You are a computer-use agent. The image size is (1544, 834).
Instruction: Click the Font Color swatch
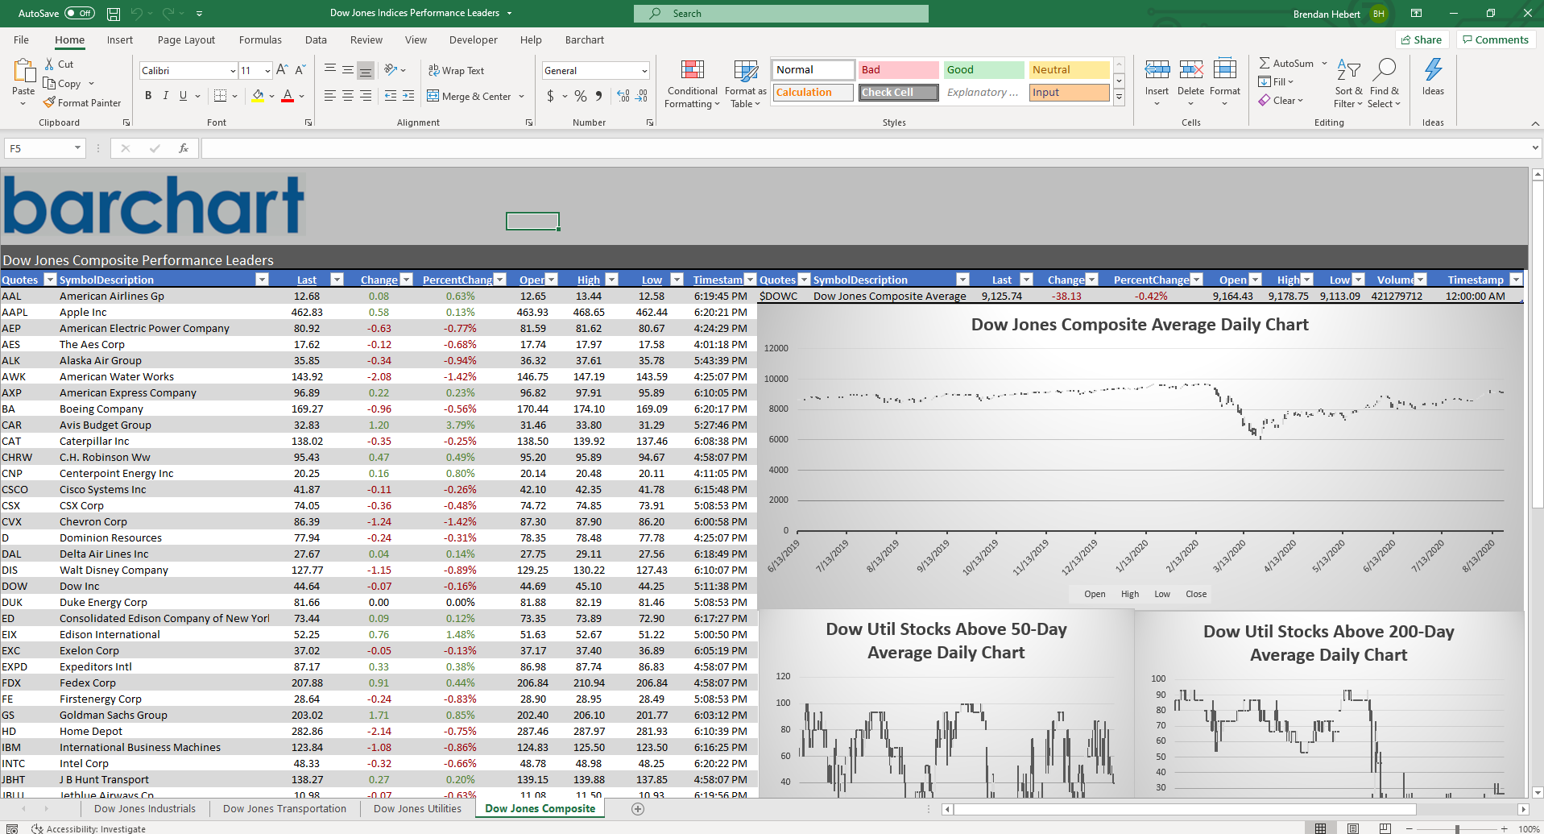click(x=288, y=96)
